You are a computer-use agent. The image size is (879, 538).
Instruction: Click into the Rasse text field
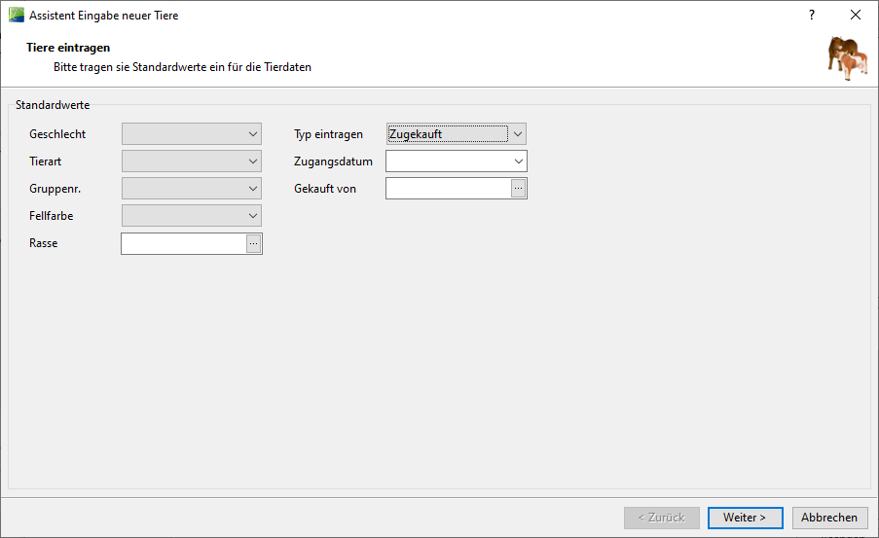click(183, 243)
